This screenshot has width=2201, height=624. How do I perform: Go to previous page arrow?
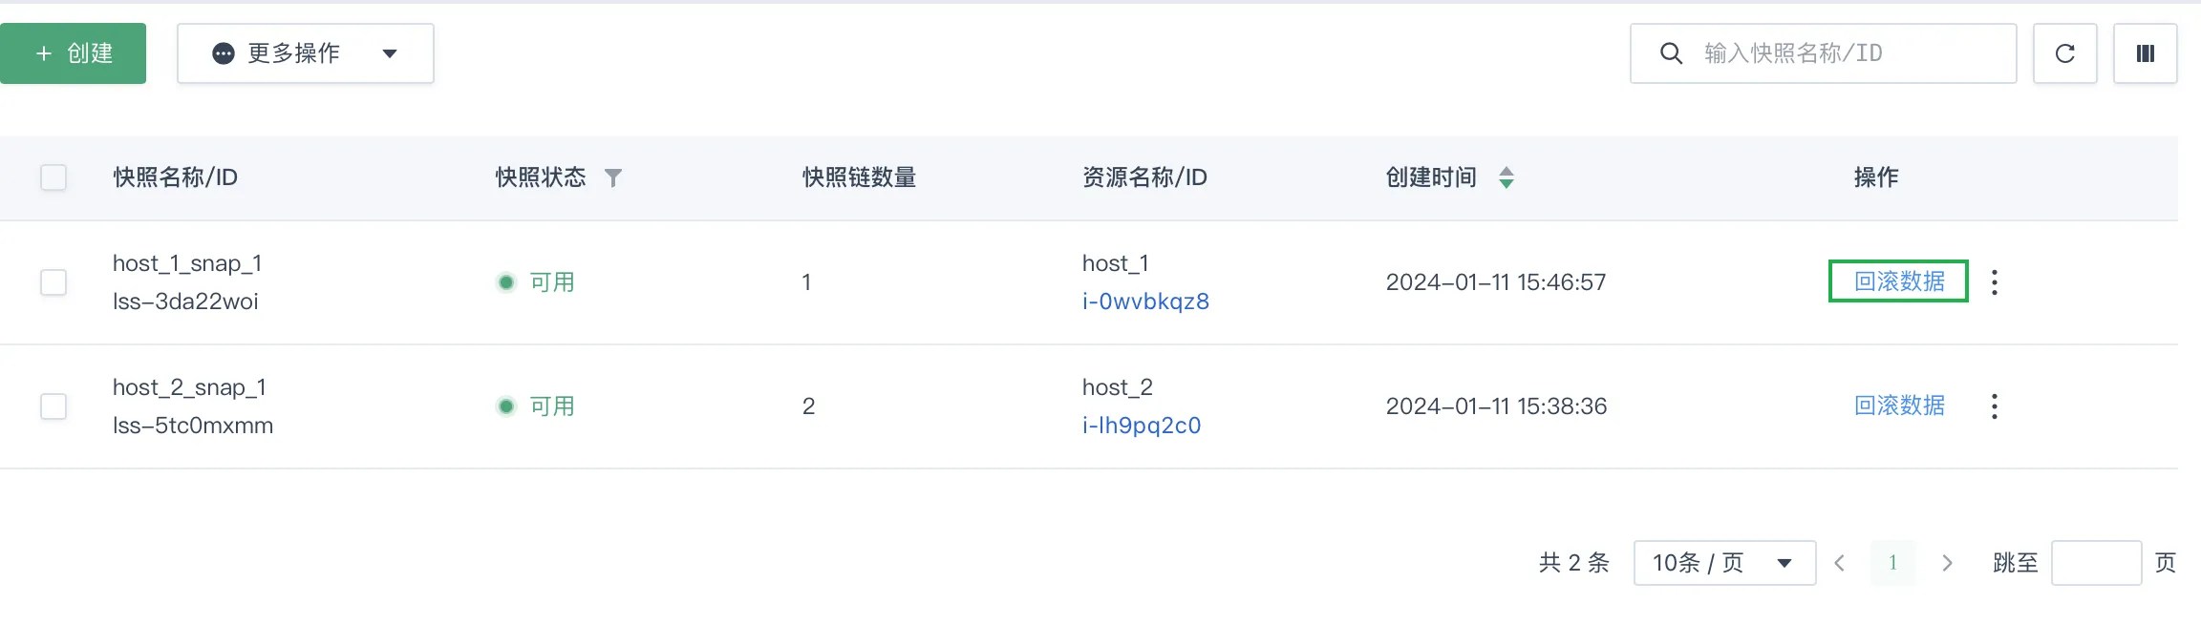point(1839,563)
